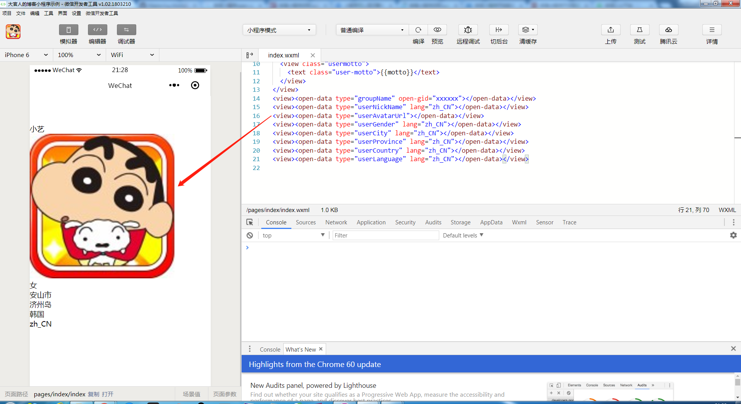This screenshot has width=741, height=404.
Task: Click the 复制 page path link
Action: [x=93, y=394]
